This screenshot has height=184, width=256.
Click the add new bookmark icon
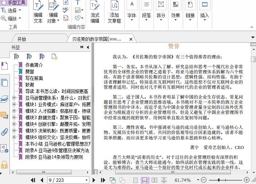tap(29, 56)
